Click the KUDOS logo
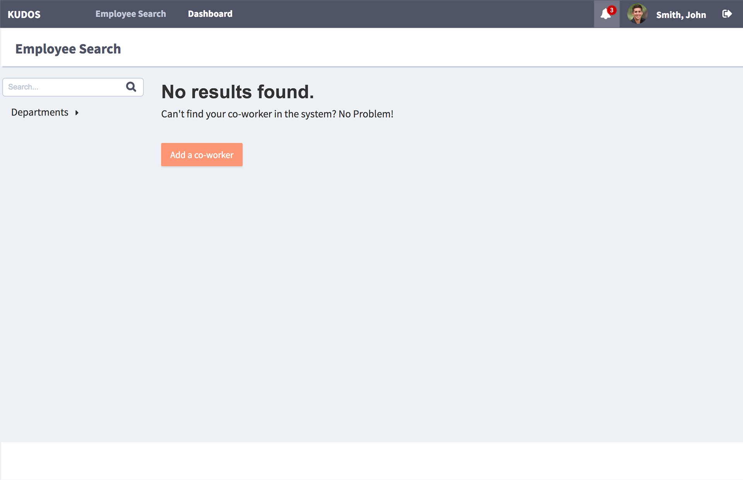Screen dimensions: 743x480 tap(24, 15)
